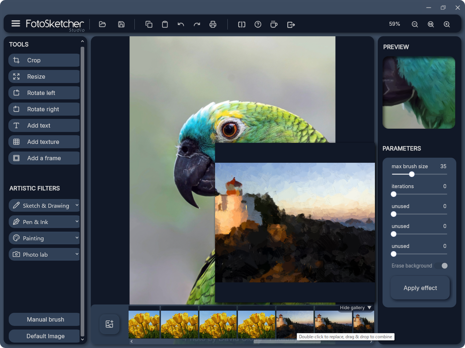This screenshot has height=348, width=465.
Task: Click the coffee cup donate icon
Action: [274, 24]
